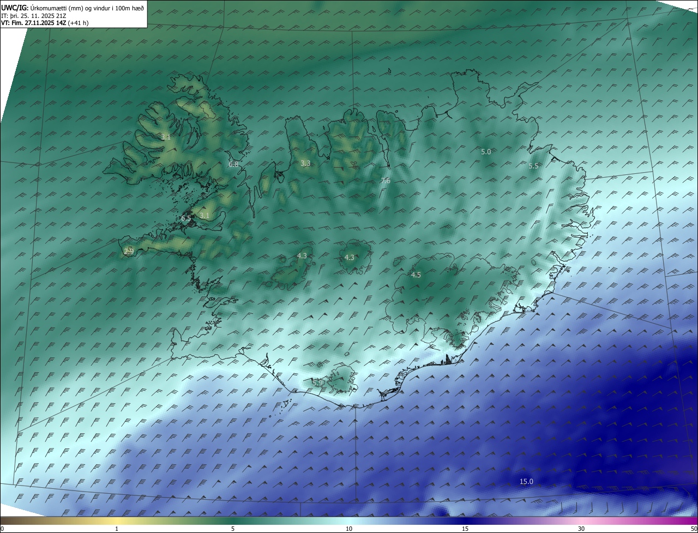The height and width of the screenshot is (533, 698).
Task: Click the 3.1 value on the northwest peninsula fjords
Action: pyautogui.click(x=166, y=137)
